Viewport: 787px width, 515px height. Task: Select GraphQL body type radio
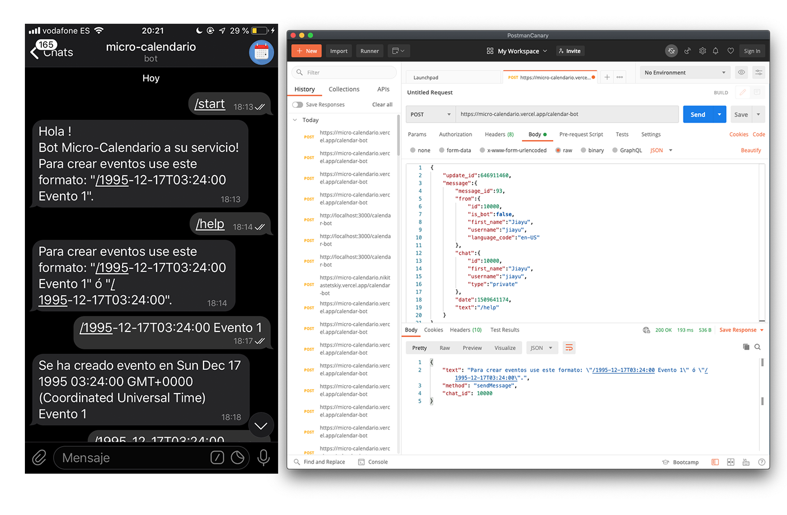615,150
